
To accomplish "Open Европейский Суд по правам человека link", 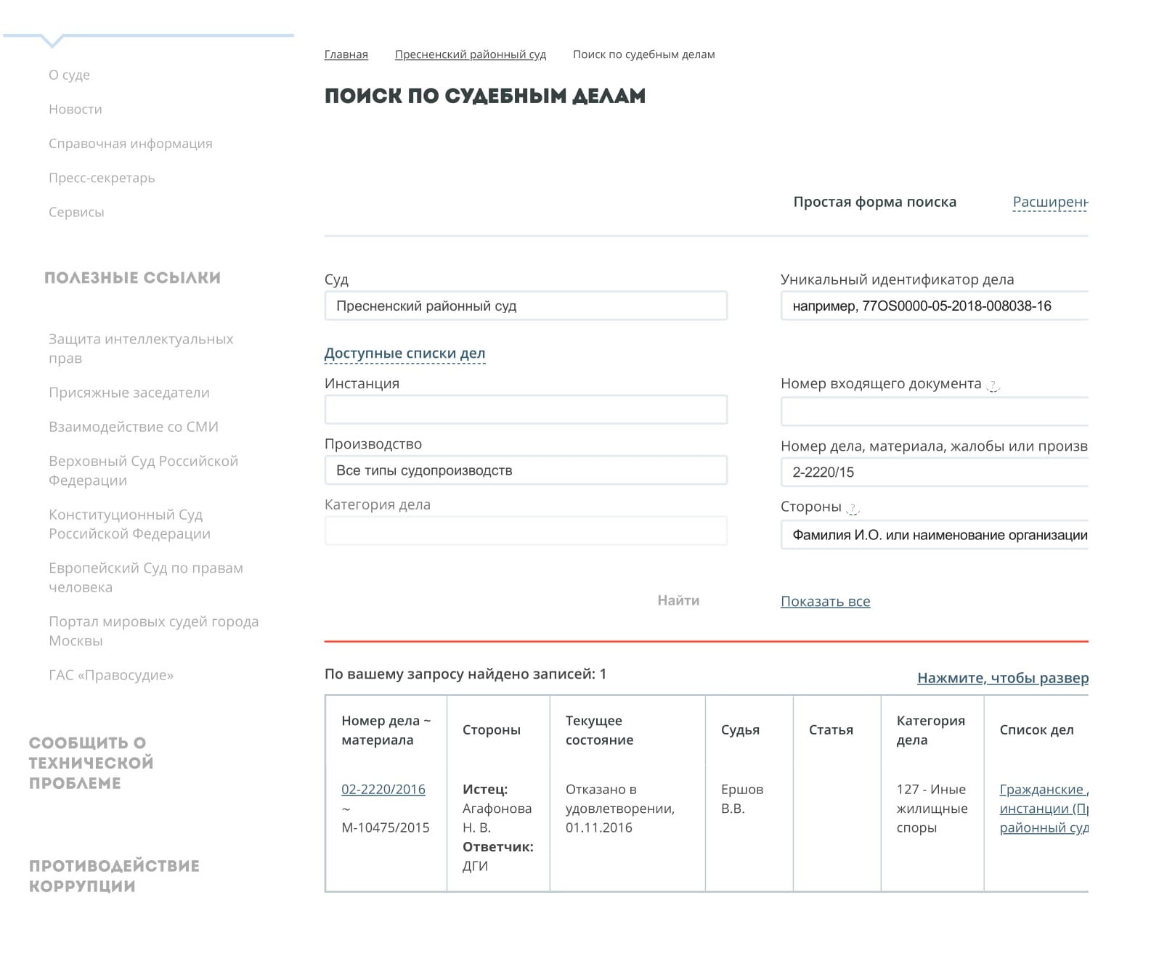I will tap(146, 577).
